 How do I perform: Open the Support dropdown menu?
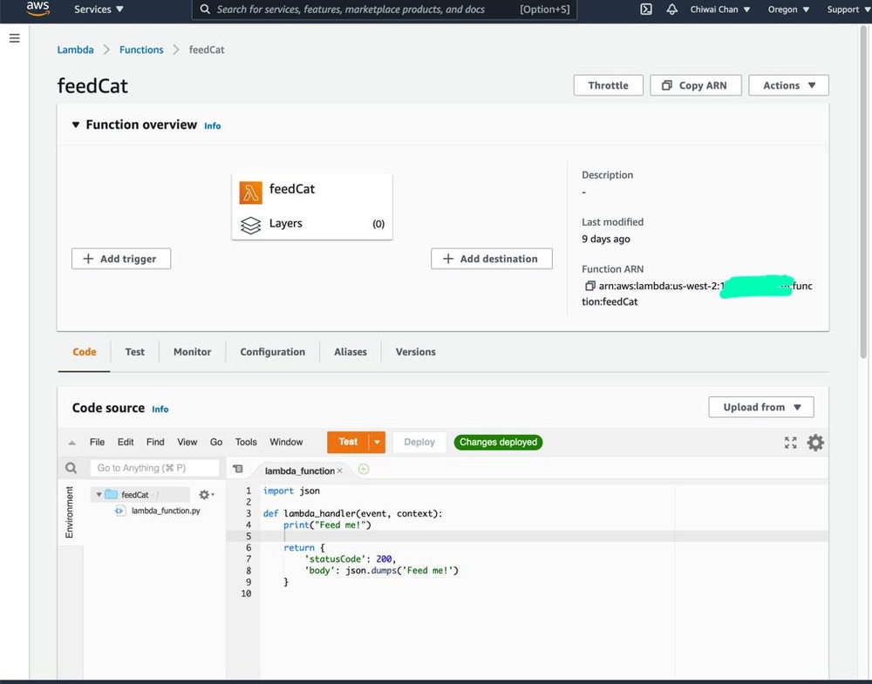pos(848,9)
